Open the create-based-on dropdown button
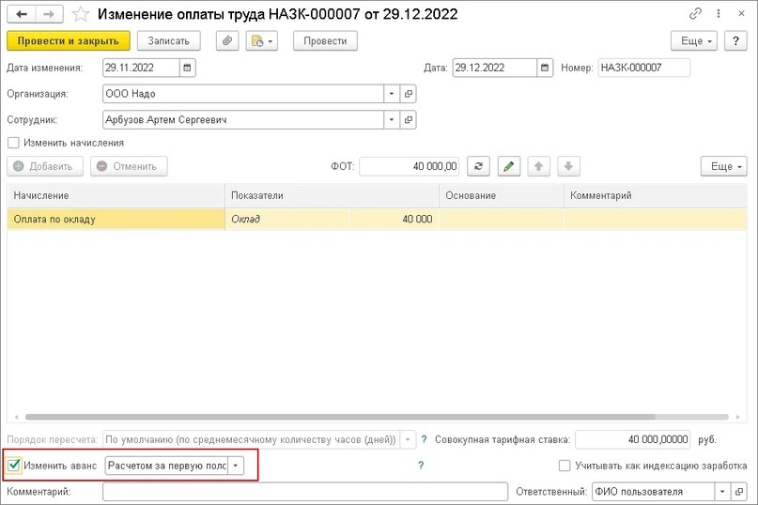This screenshot has width=758, height=505. coord(261,41)
